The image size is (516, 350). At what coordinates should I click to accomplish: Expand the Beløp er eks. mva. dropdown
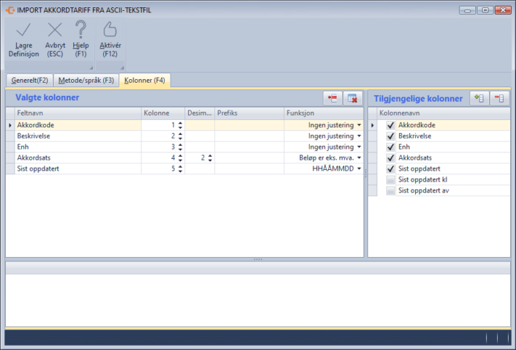(x=359, y=157)
